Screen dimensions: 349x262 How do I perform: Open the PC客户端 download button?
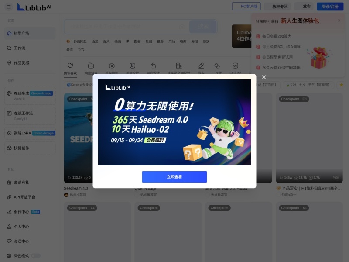pyautogui.click(x=246, y=6)
